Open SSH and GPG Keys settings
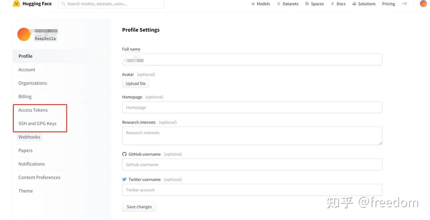Image resolution: width=430 pixels, height=220 pixels. (37, 123)
